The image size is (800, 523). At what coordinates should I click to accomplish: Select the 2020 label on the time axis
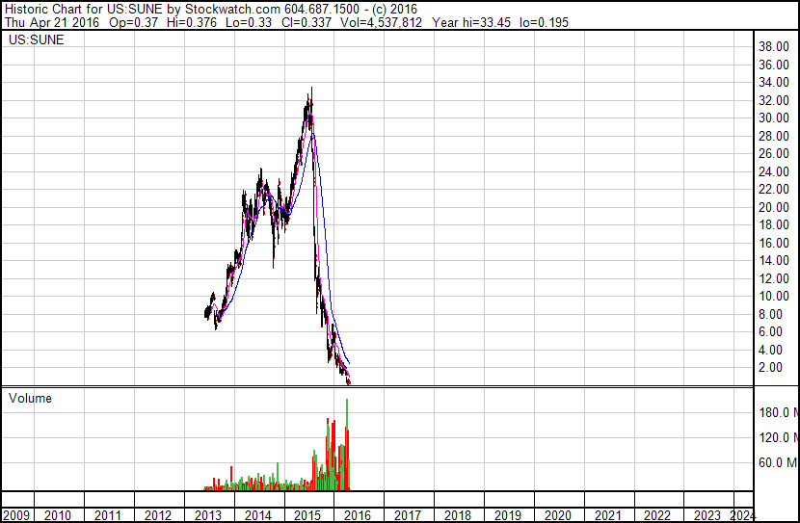(558, 515)
